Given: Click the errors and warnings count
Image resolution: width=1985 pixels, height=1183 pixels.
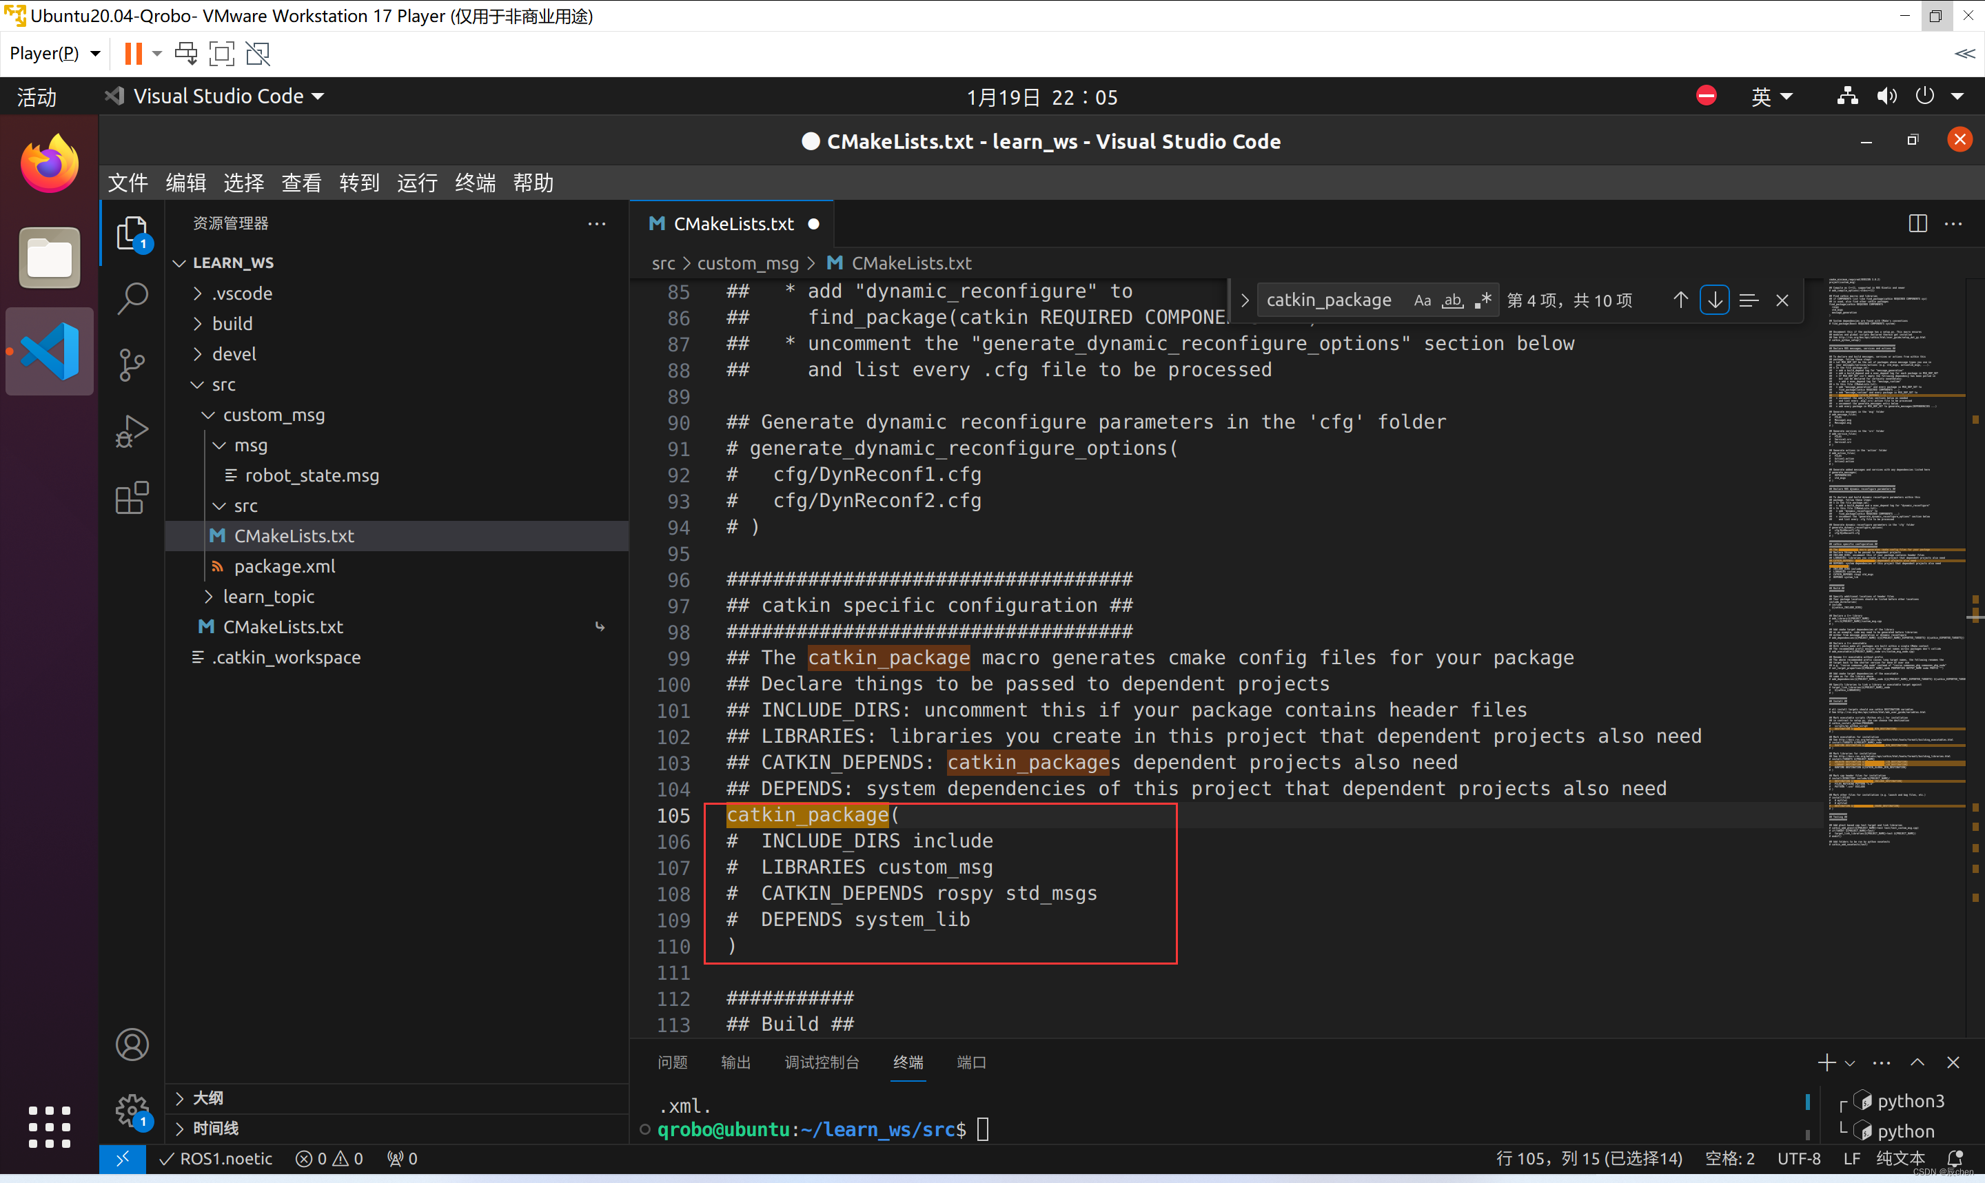Looking at the screenshot, I should click(x=329, y=1158).
